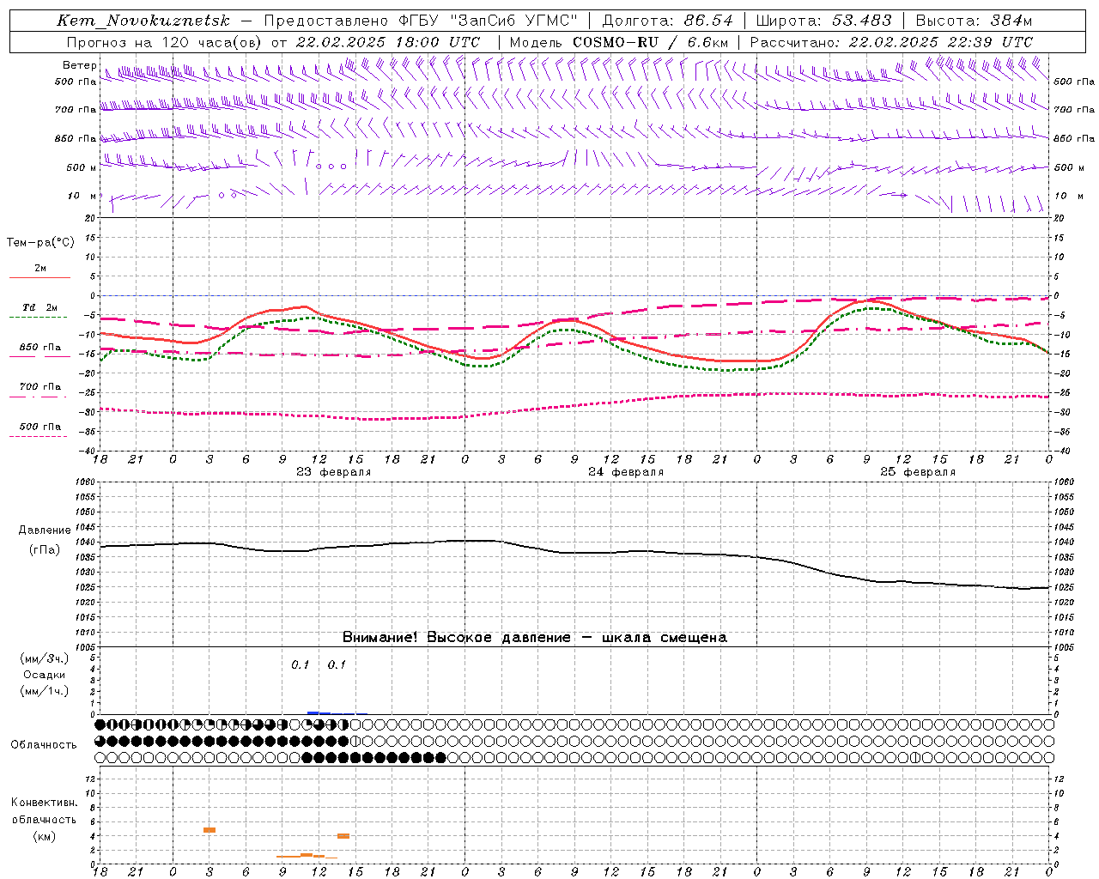Click the Давление panel label
Screen dimensions: 1099x879
coord(44,530)
